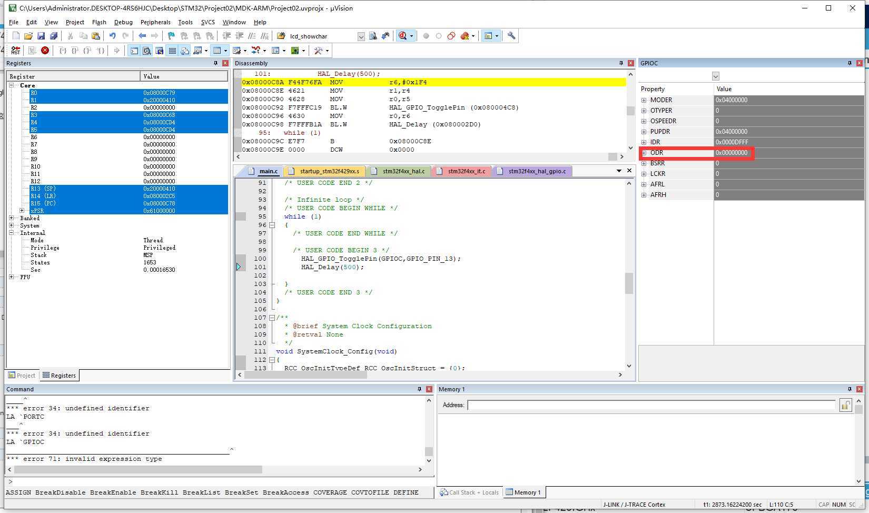Viewport: 869px width, 513px height.
Task: Save all files icon
Action: coord(54,36)
